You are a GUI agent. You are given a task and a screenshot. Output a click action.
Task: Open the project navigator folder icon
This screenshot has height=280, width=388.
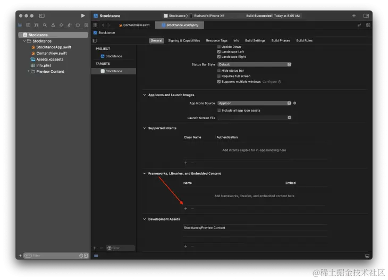pos(20,25)
